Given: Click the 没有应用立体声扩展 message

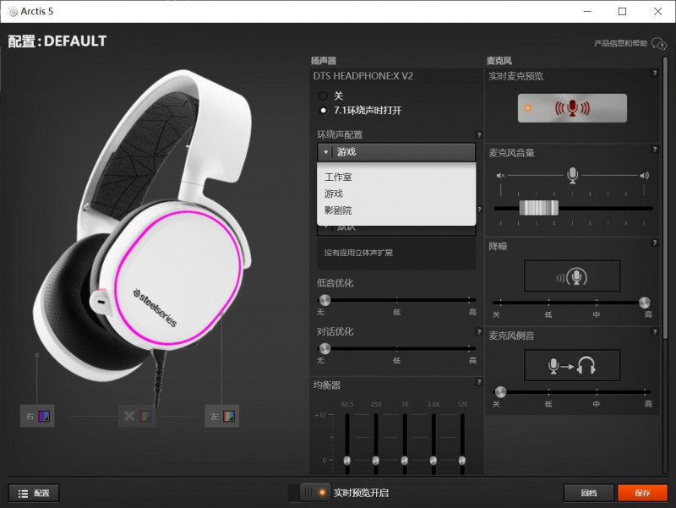Looking at the screenshot, I should coord(358,253).
